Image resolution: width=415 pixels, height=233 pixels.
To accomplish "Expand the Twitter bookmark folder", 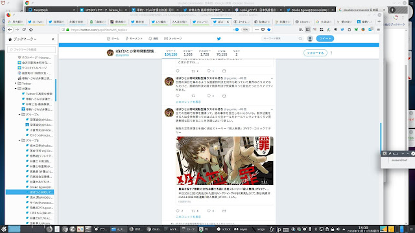I will [x=16, y=83].
